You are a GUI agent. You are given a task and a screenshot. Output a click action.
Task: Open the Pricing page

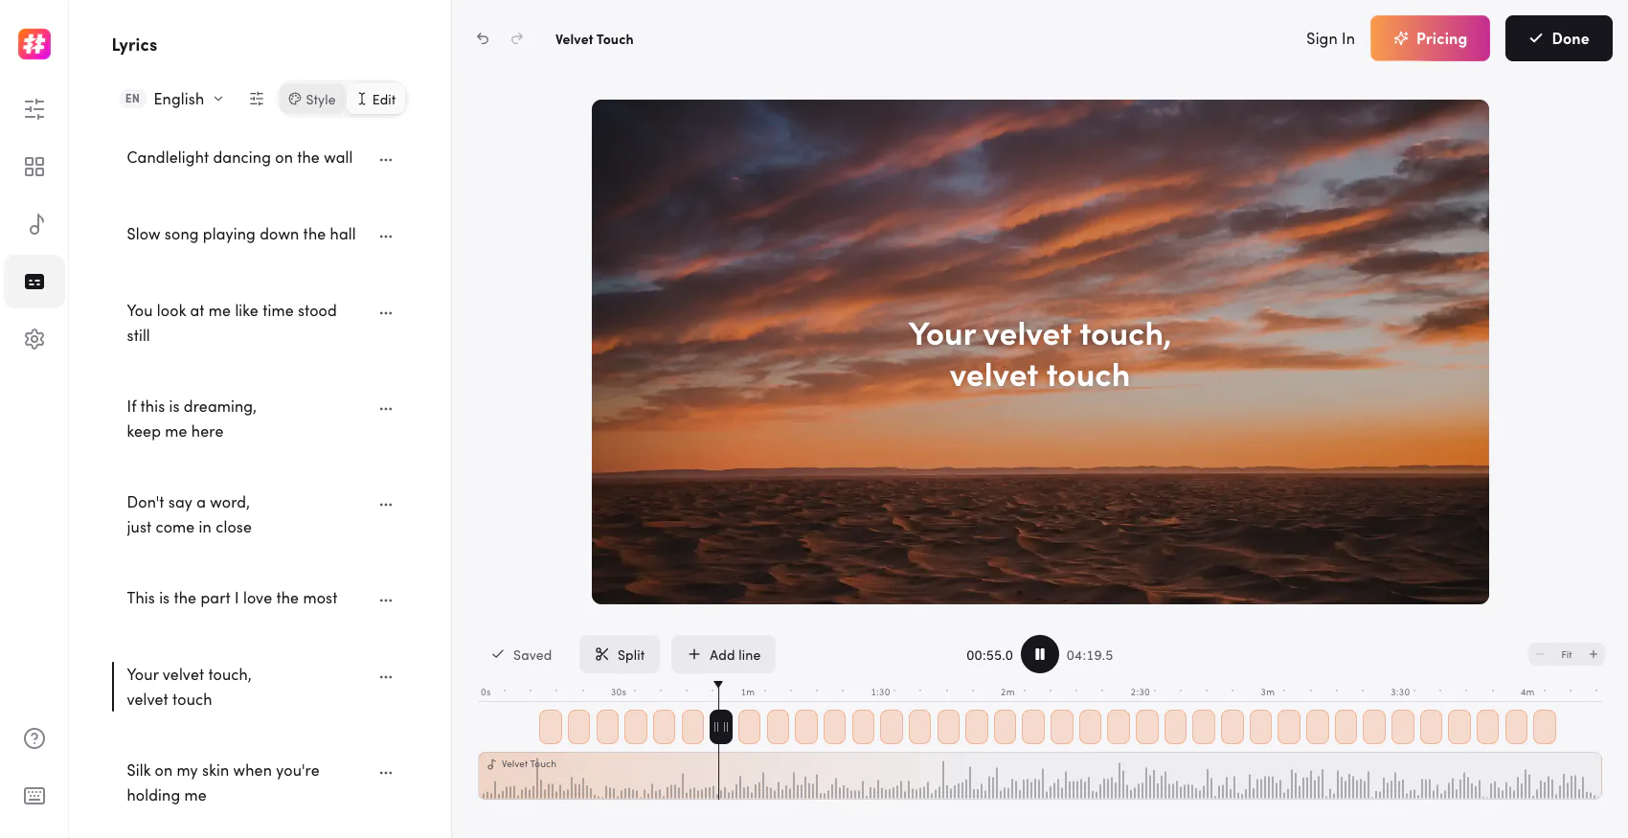point(1430,38)
